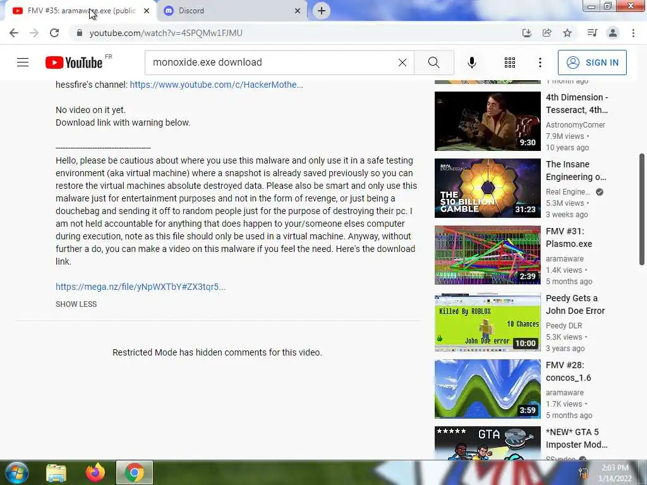
Task: Open Windows Explorer from the taskbar
Action: [x=56, y=472]
